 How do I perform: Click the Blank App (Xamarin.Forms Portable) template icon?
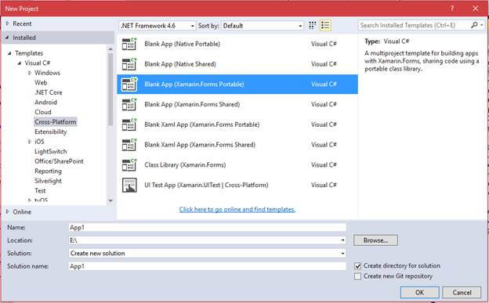[129, 85]
